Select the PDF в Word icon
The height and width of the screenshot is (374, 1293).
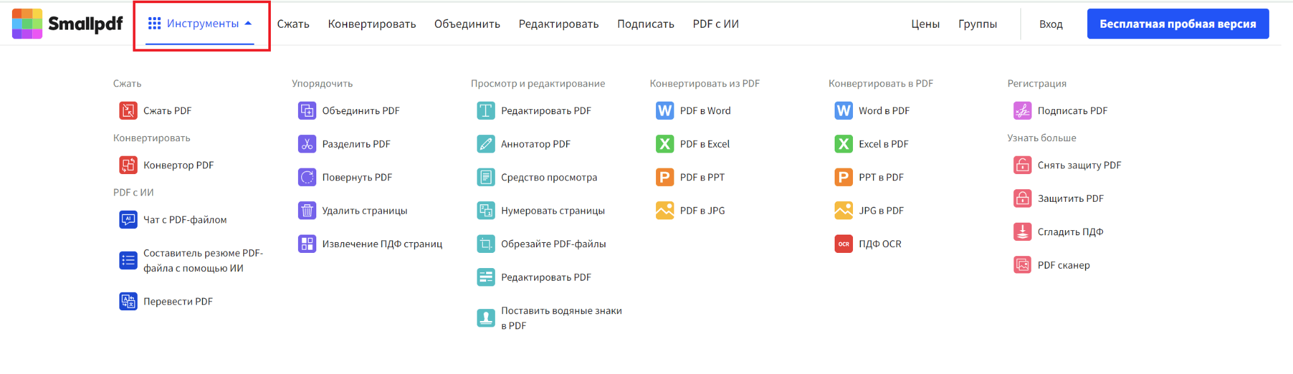pyautogui.click(x=664, y=110)
